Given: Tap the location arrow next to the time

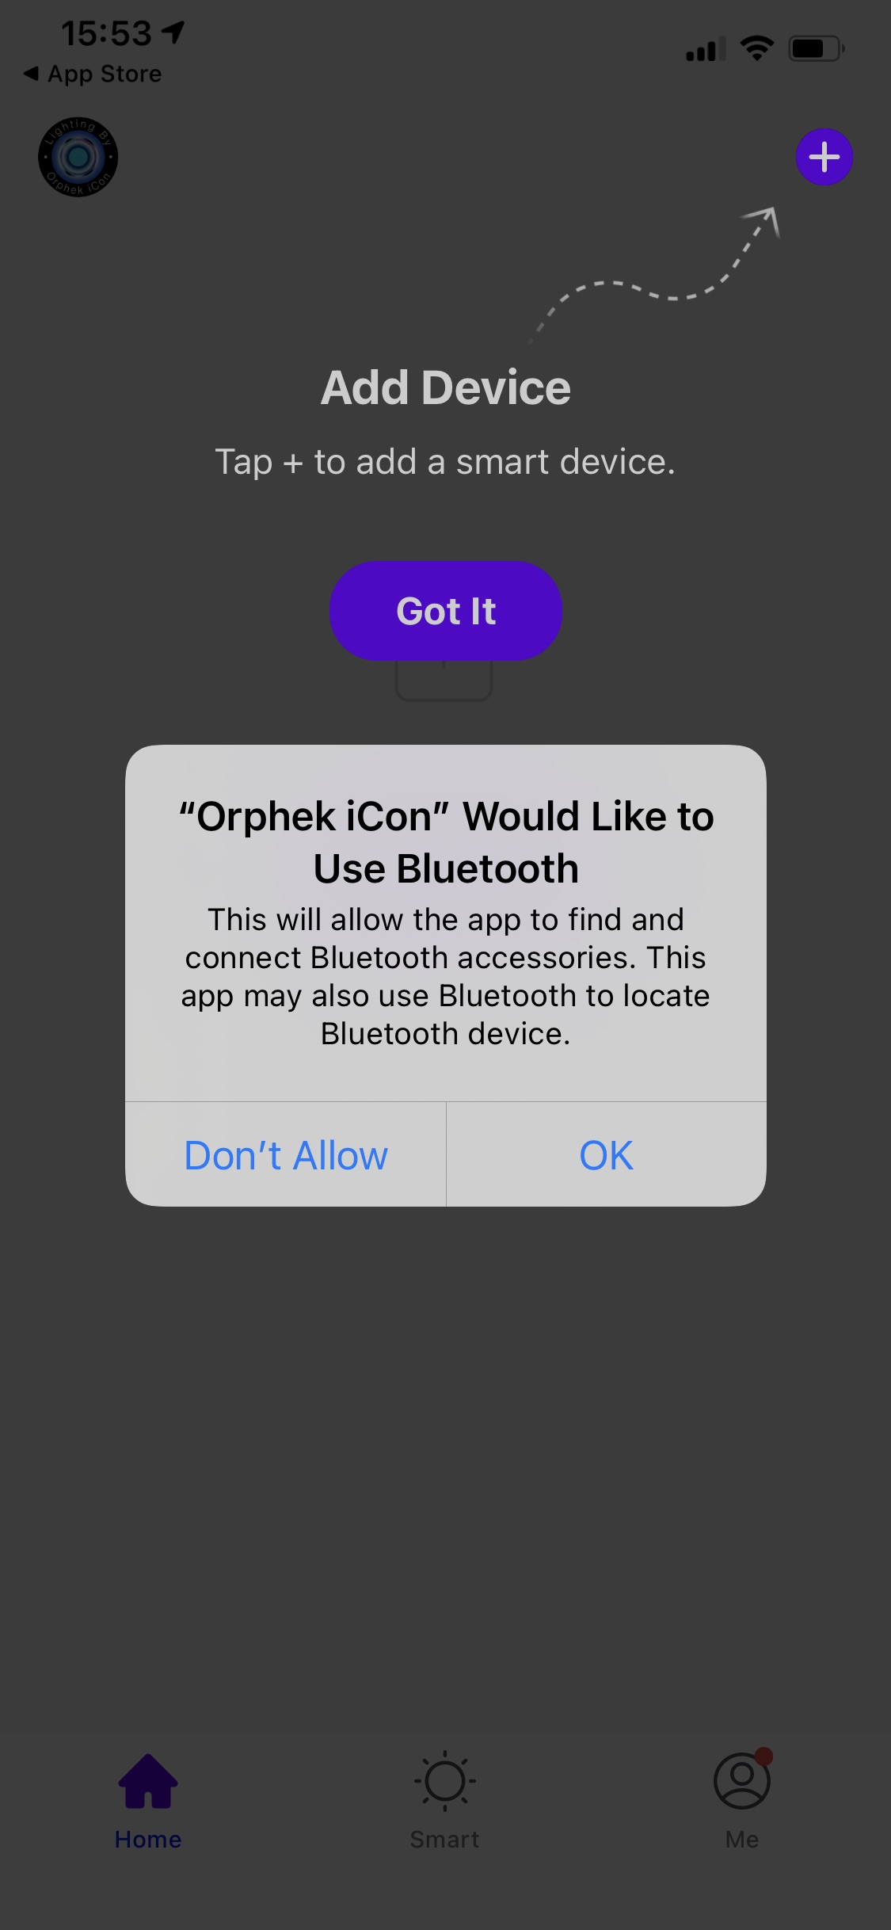Looking at the screenshot, I should coord(173,32).
